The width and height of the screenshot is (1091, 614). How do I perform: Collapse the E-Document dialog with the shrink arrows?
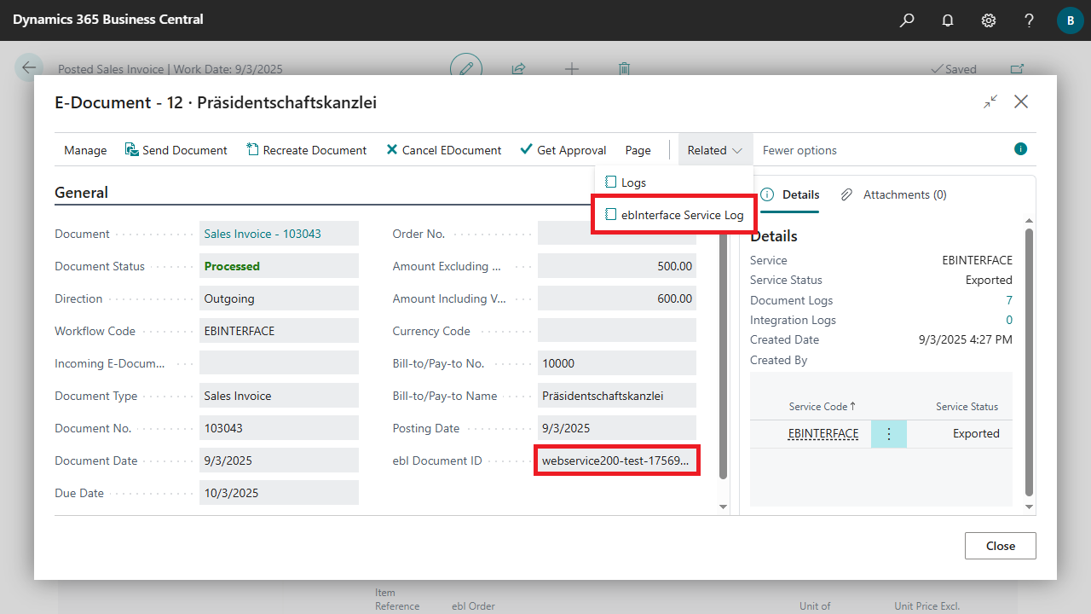990,101
